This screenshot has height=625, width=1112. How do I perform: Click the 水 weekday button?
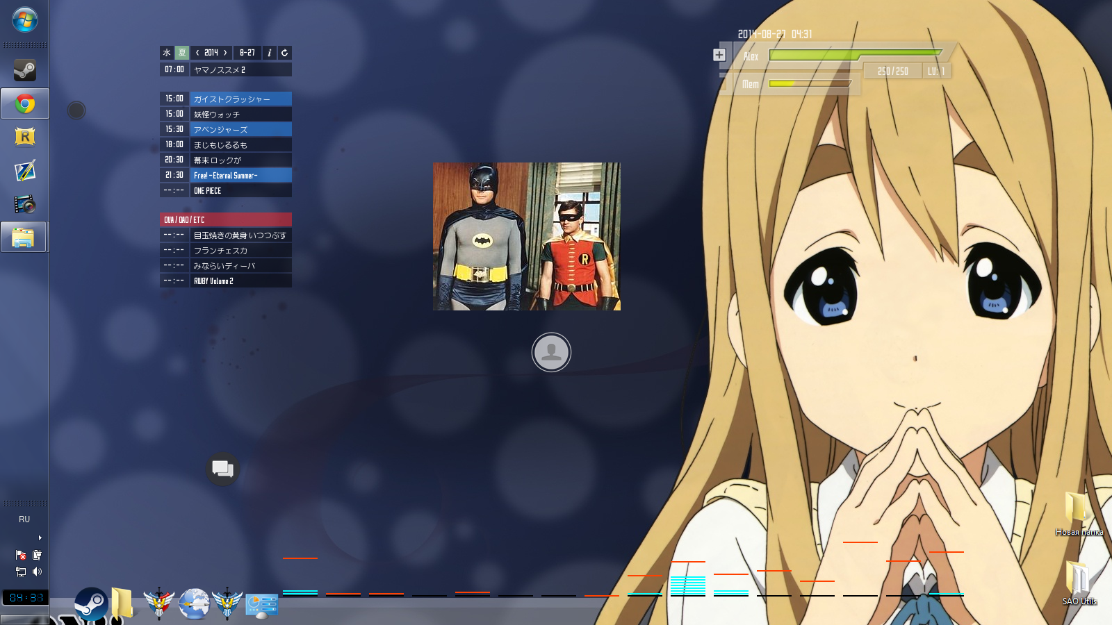pos(167,53)
